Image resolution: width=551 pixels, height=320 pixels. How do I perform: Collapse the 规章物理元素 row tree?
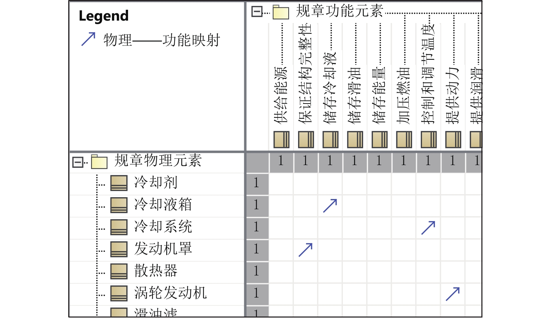point(77,162)
